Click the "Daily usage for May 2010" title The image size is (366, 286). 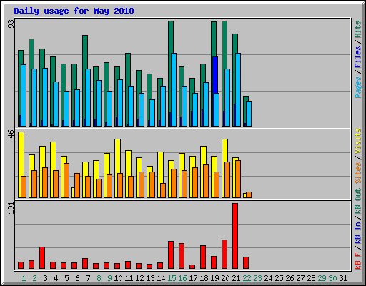point(74,11)
